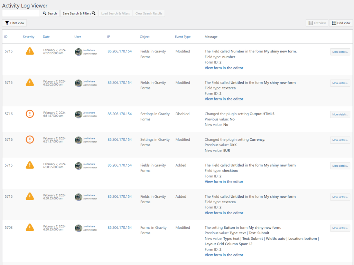Click the warning triangle on the first 5715 entry

coord(30,51)
